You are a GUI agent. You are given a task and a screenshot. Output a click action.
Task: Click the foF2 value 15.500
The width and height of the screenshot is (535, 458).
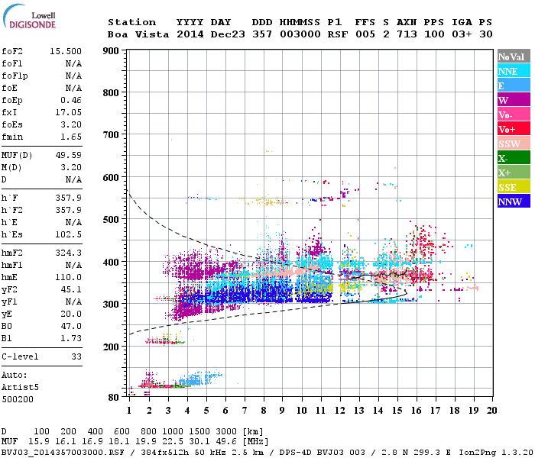pyautogui.click(x=66, y=51)
